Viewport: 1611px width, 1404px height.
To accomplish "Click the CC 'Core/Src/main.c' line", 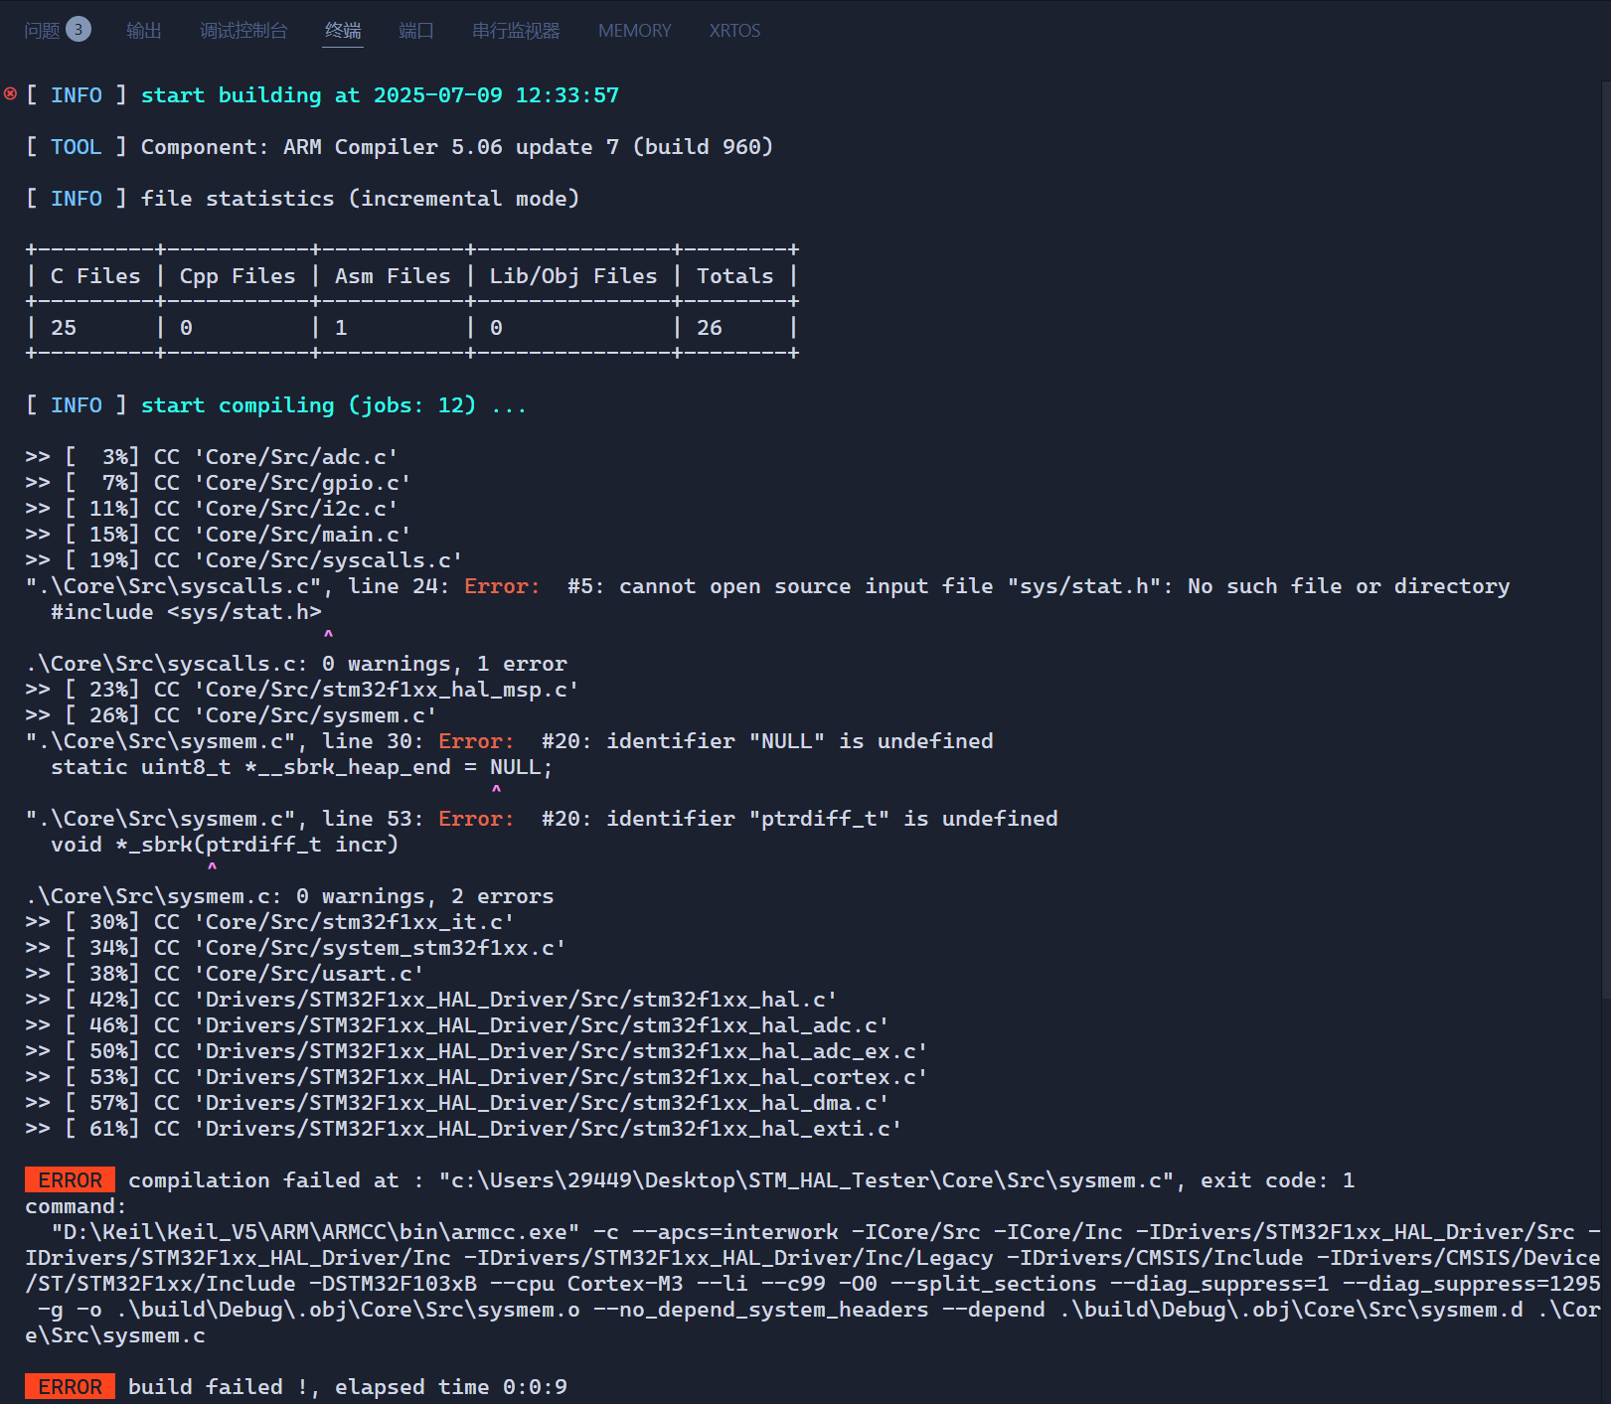I will (x=218, y=535).
